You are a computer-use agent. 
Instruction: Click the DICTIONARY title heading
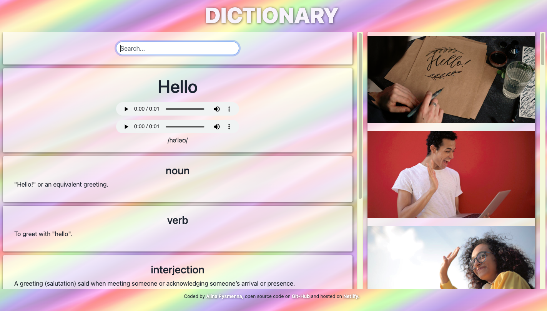[271, 16]
